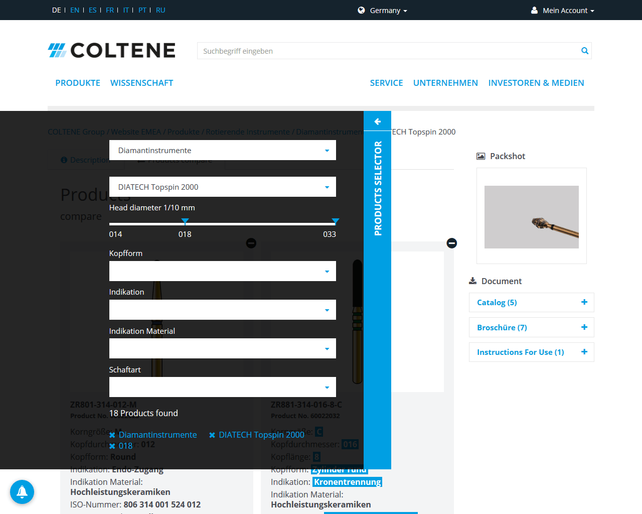Expand Broschüre (7) with plus icon
642x514 pixels.
pyautogui.click(x=584, y=327)
